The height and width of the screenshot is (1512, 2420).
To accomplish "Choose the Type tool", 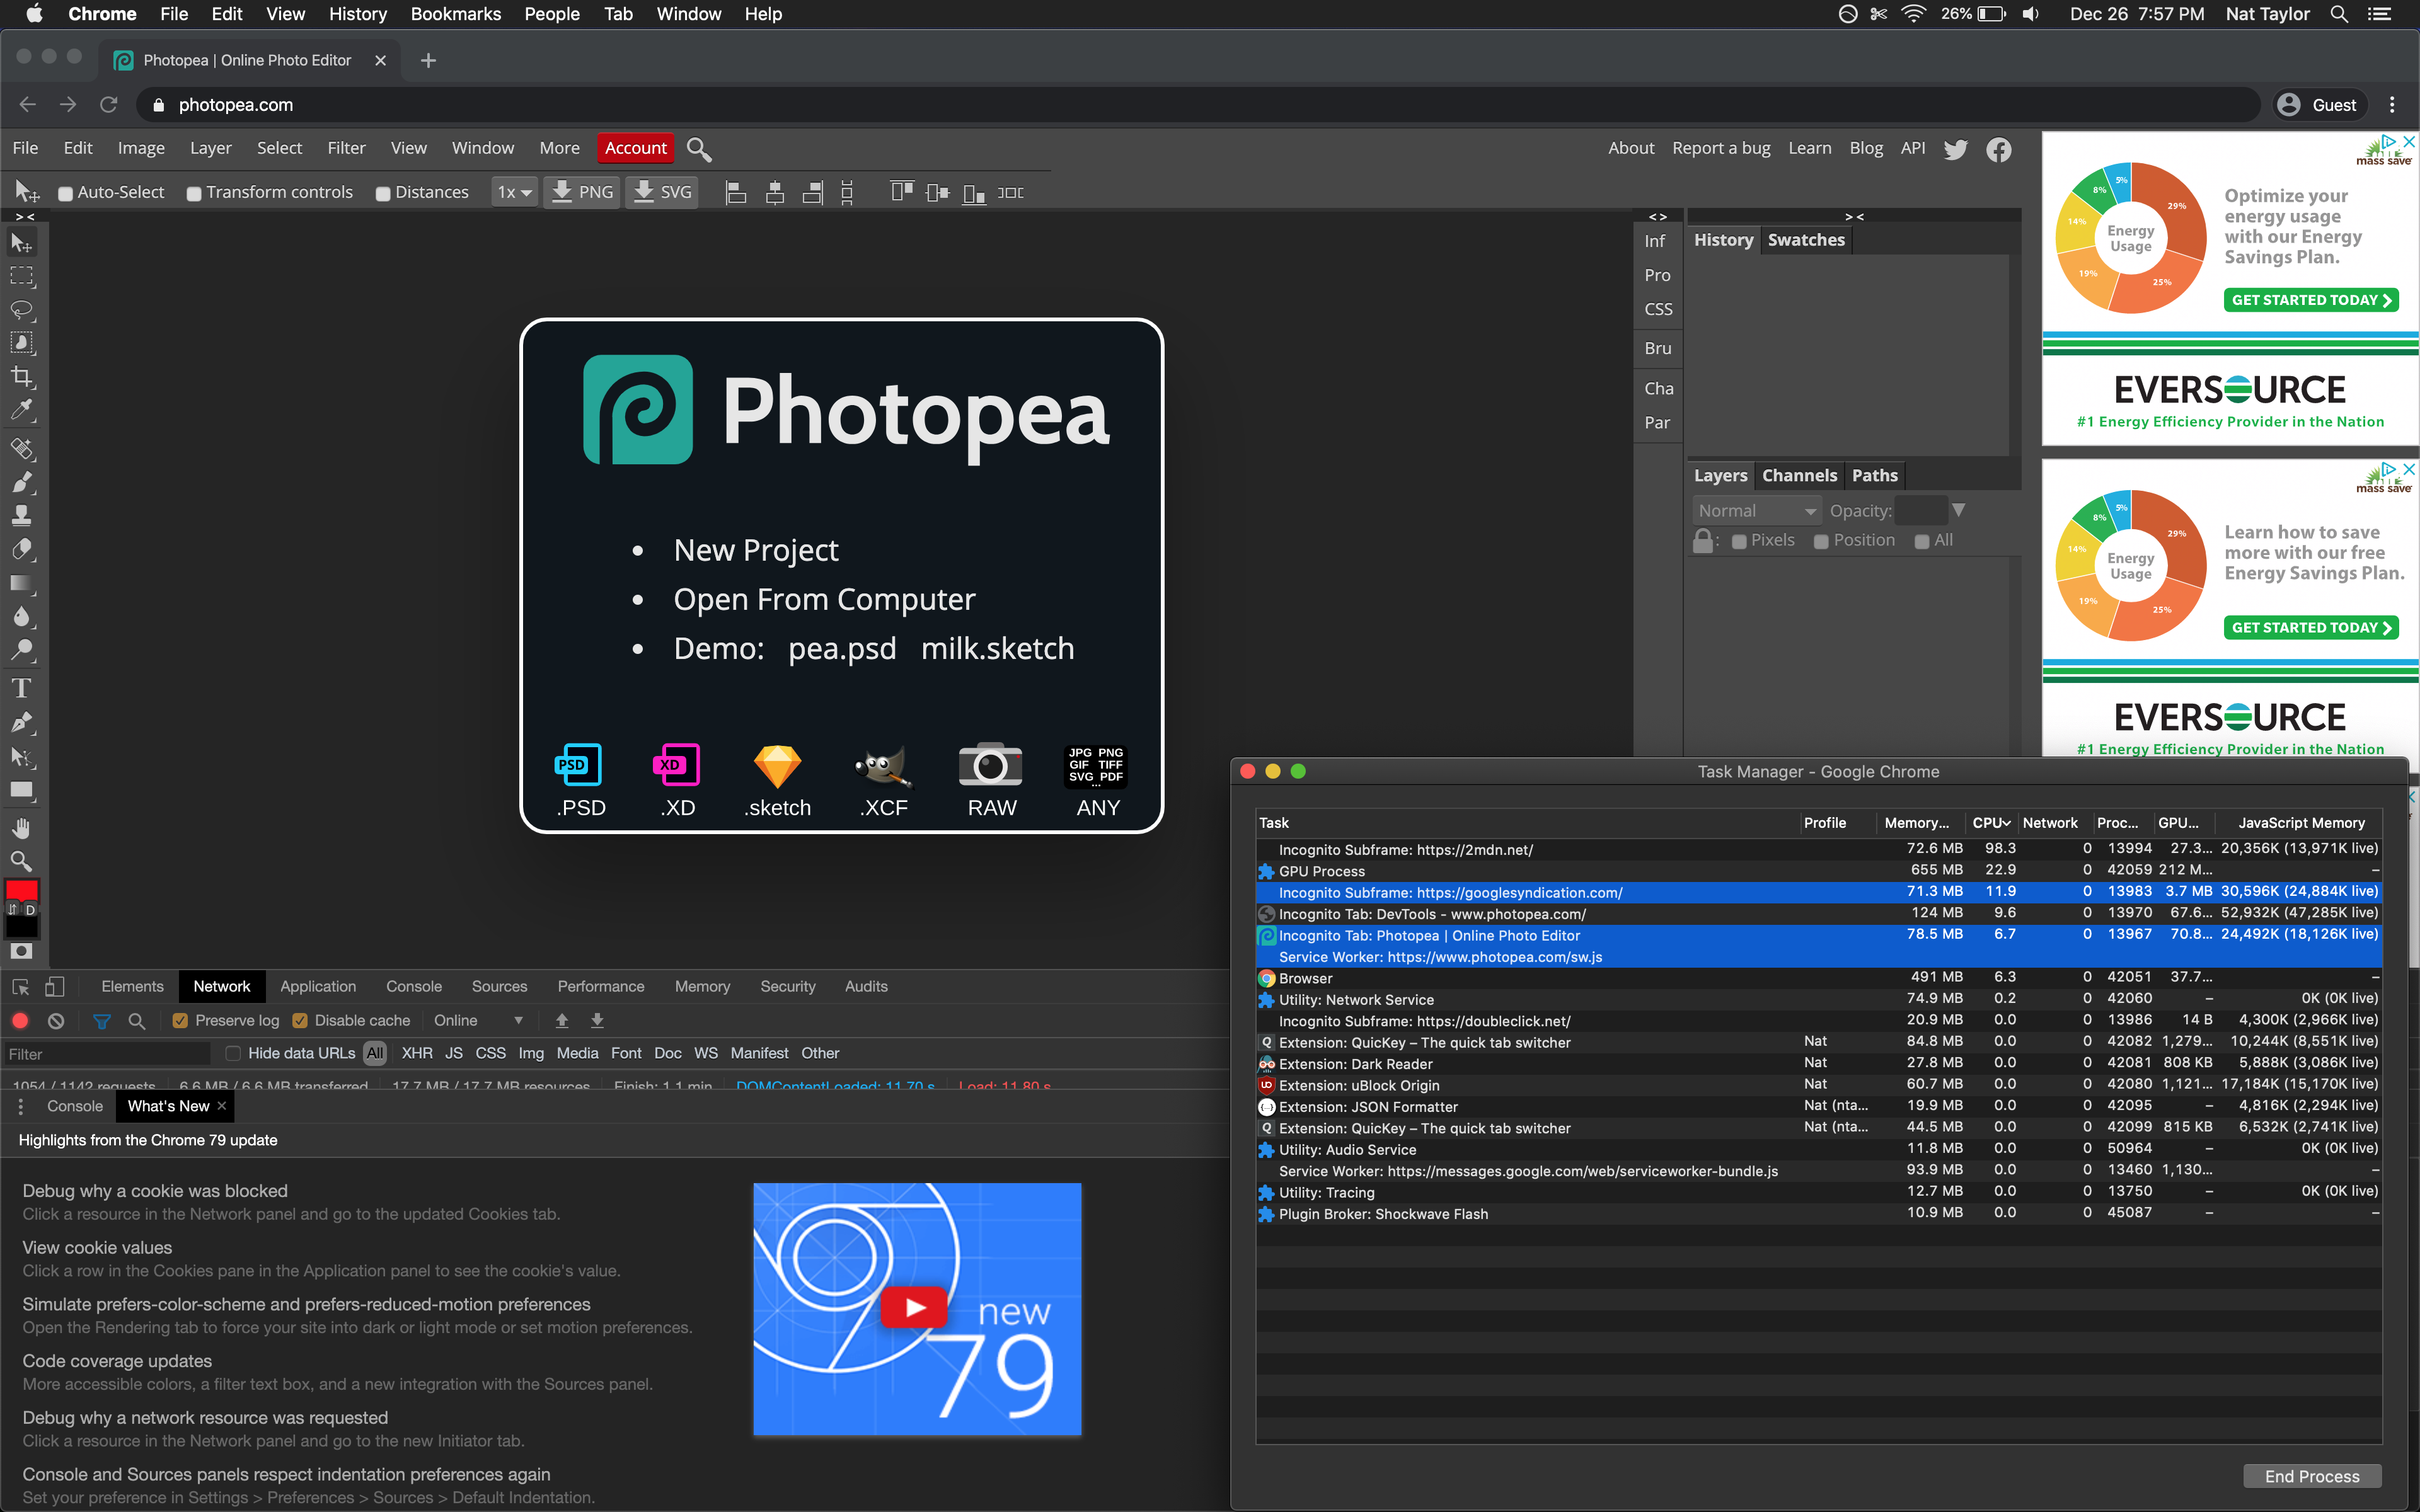I will (22, 688).
